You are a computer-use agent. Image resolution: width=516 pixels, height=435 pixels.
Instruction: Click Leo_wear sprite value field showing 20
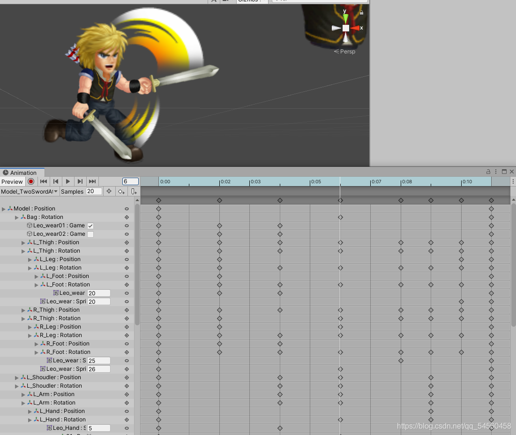coord(99,293)
